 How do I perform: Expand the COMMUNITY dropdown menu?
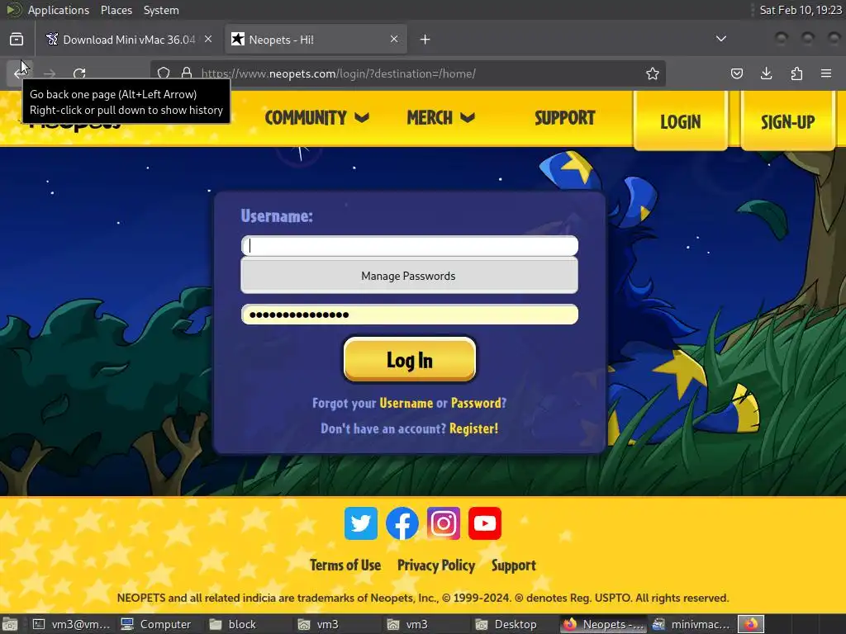coord(316,117)
